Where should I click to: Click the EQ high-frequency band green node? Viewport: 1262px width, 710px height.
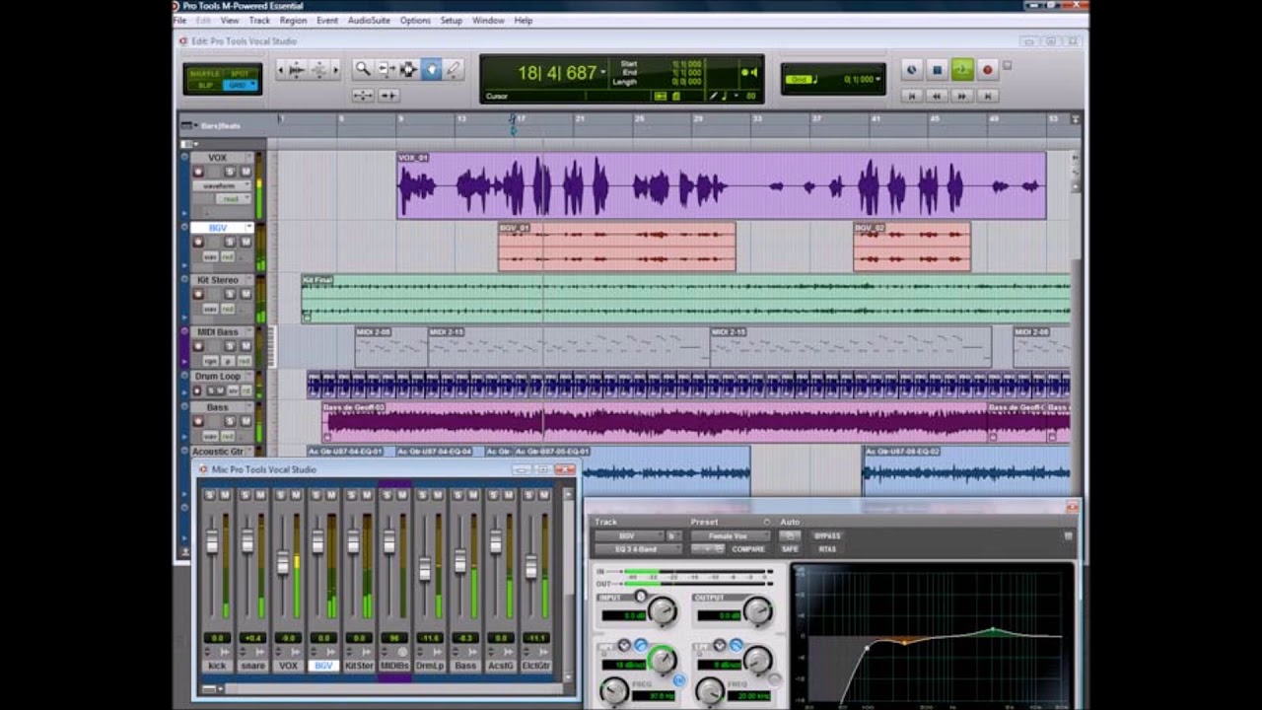993,629
